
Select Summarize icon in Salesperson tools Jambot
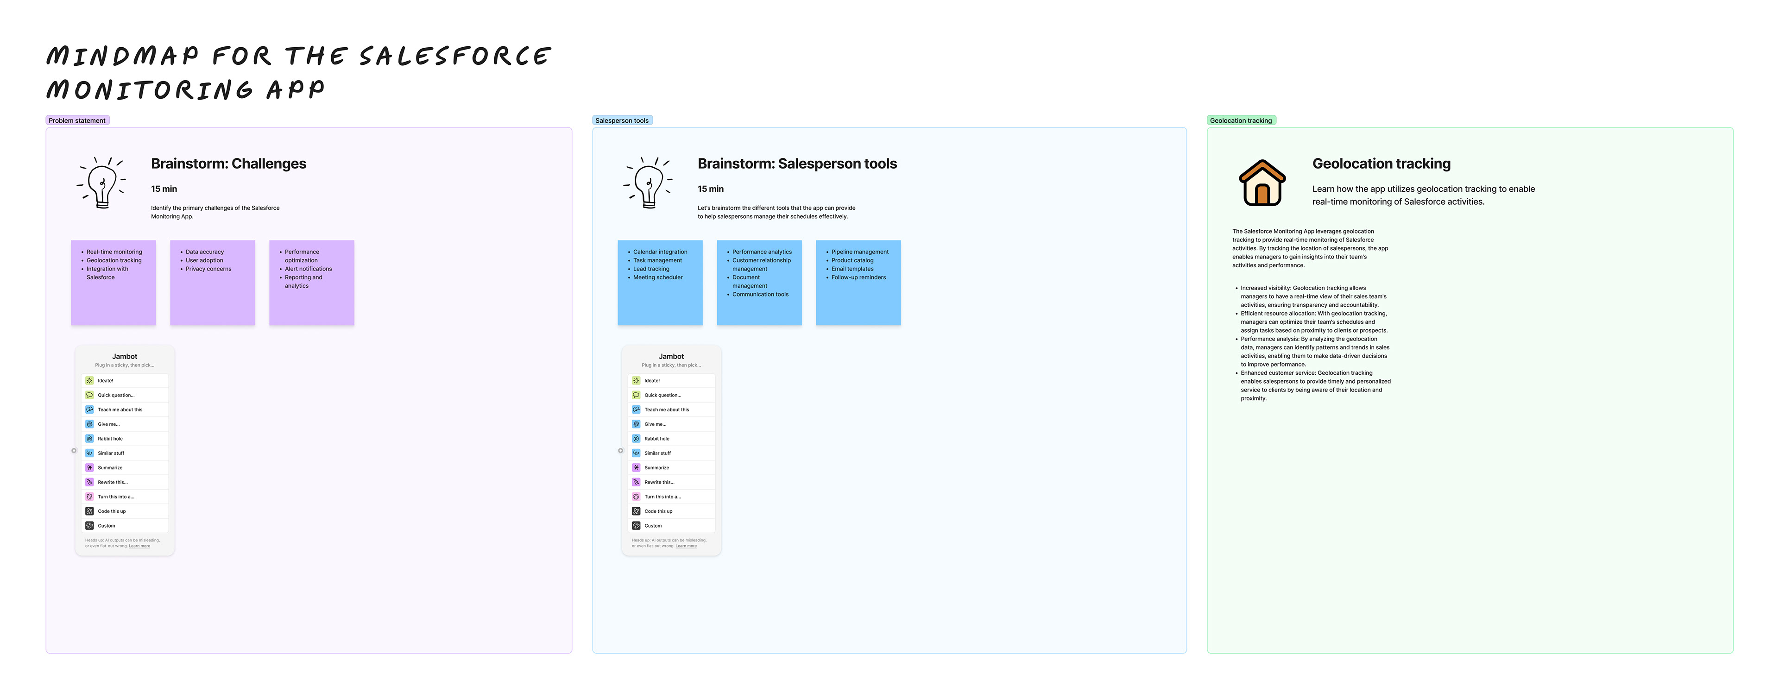(x=636, y=467)
